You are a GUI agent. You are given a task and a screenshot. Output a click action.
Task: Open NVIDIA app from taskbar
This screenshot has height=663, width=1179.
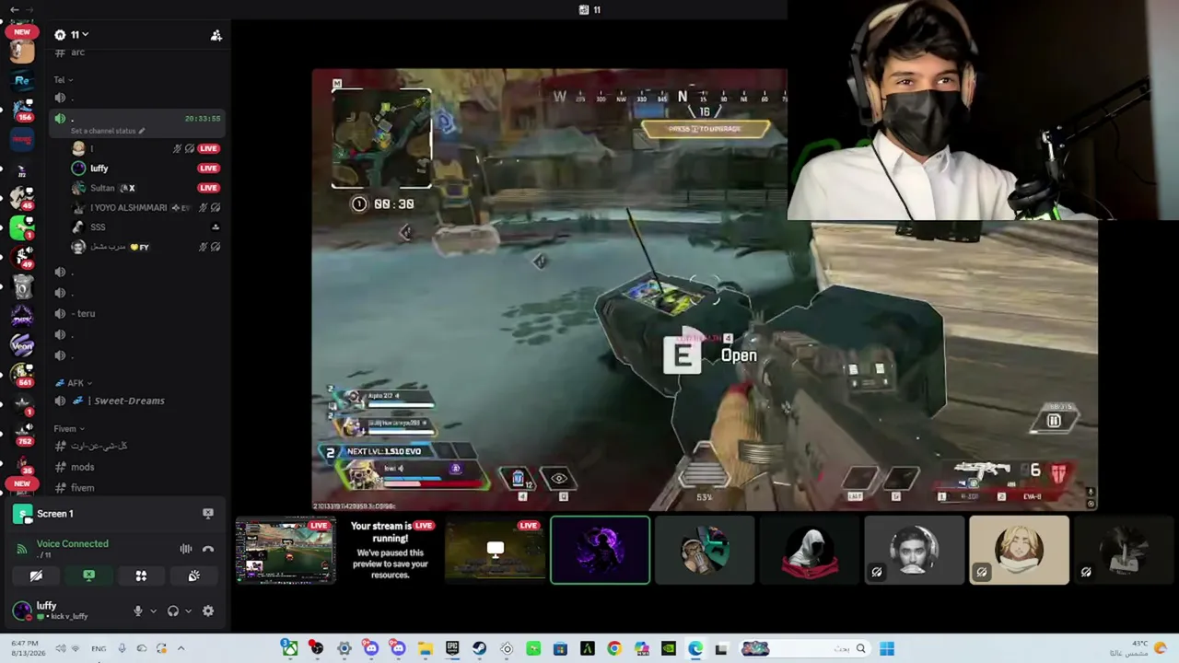click(x=669, y=648)
